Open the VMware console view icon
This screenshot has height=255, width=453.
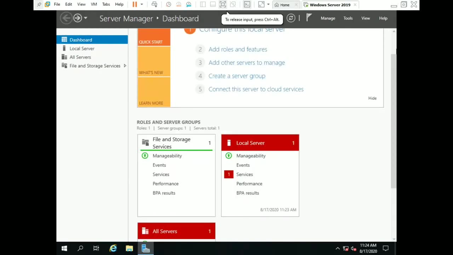click(x=247, y=5)
